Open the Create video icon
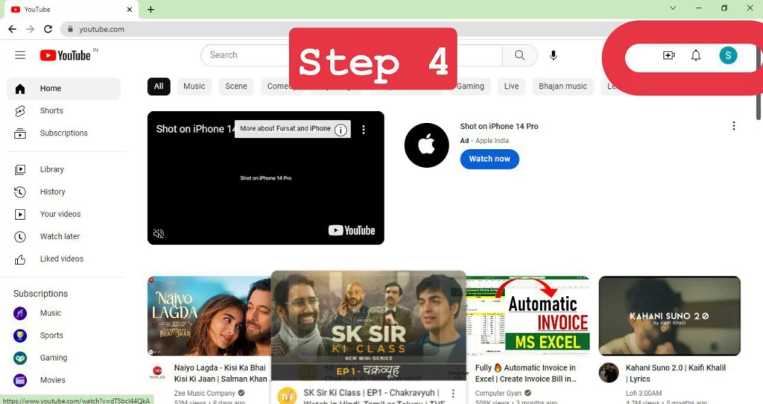The image size is (763, 404). point(669,55)
